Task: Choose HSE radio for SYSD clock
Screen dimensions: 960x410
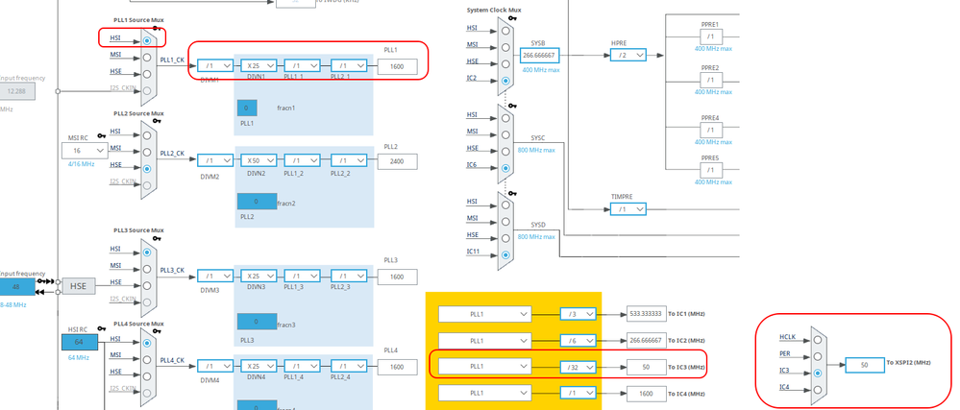Action: [x=505, y=238]
